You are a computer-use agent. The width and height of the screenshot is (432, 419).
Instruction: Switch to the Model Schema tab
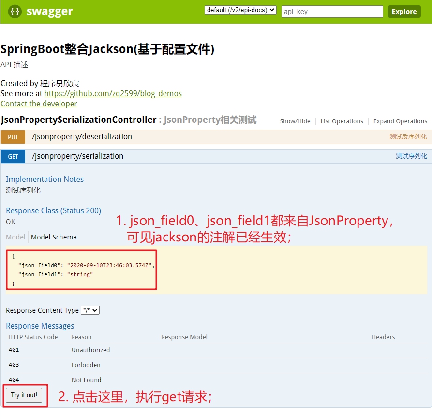coord(54,237)
